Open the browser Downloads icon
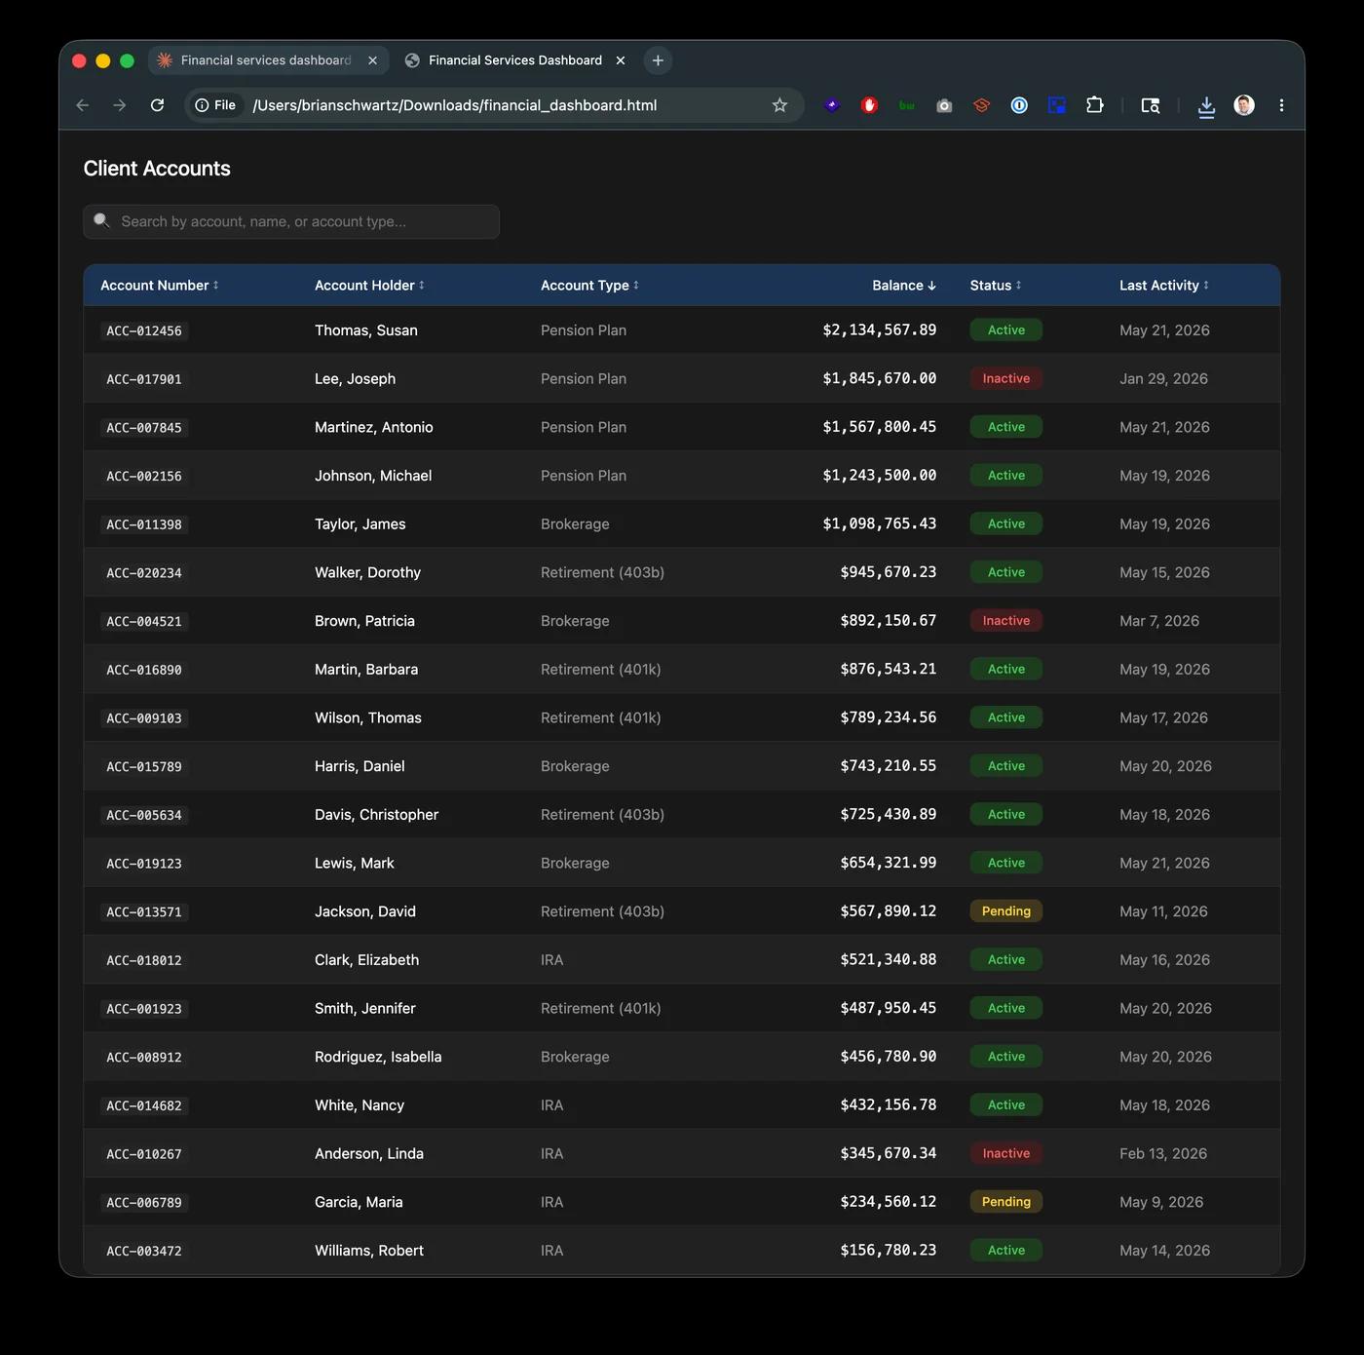 (1206, 106)
